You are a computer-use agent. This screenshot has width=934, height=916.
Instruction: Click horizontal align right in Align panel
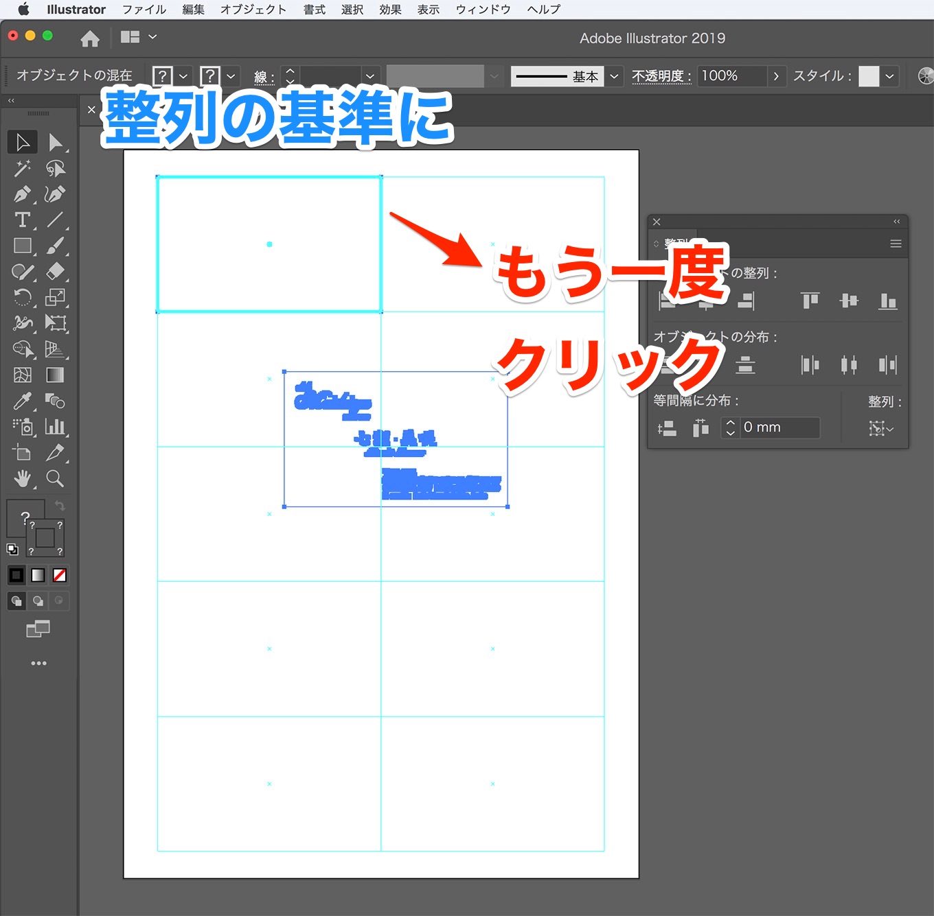click(746, 301)
